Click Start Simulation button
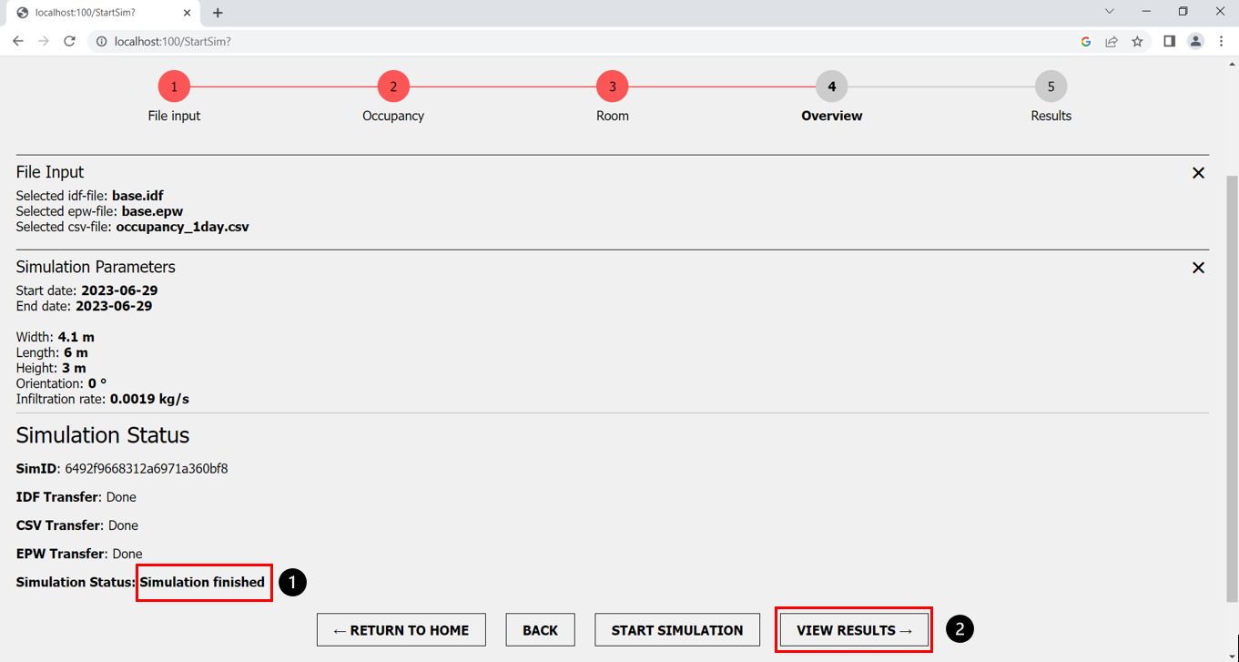This screenshot has width=1239, height=662. coord(676,630)
